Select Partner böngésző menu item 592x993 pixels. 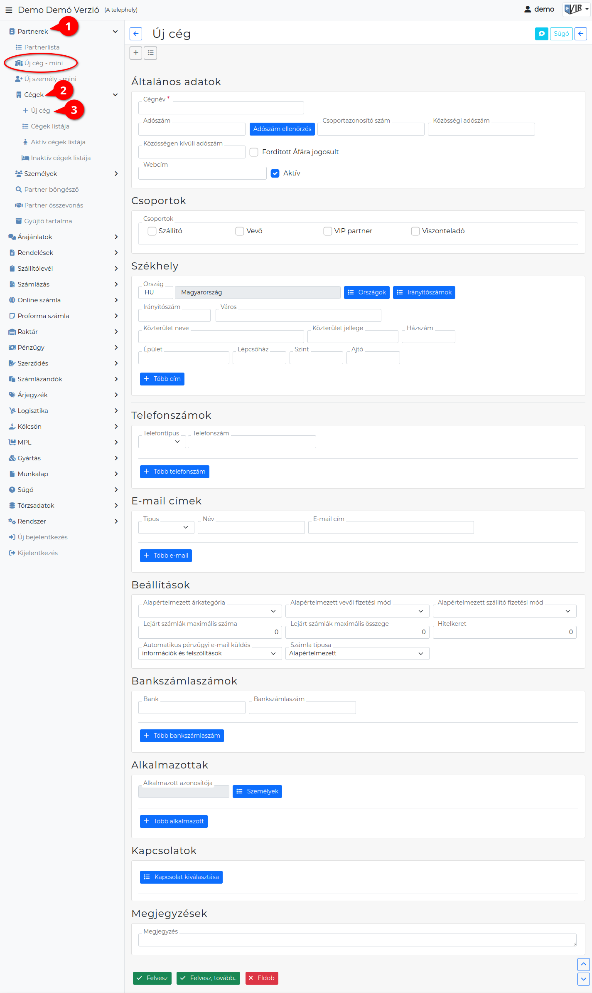pos(51,190)
